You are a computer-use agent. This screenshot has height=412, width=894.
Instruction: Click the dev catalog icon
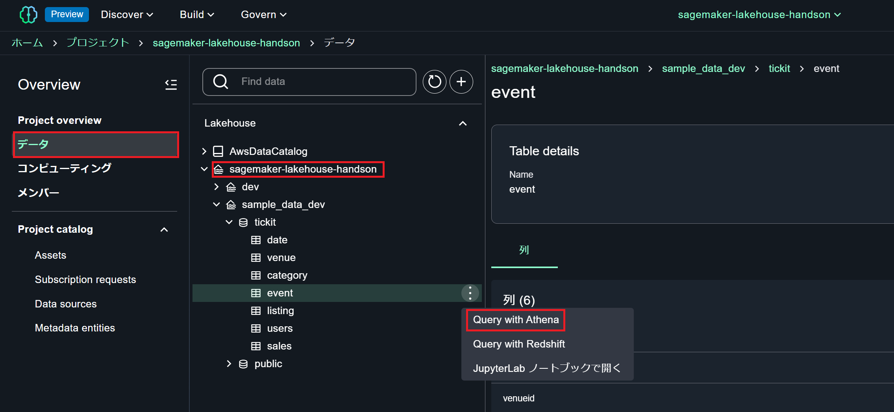pyautogui.click(x=231, y=187)
